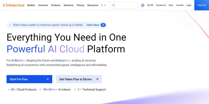Click the arrow icon on Get Token Plan
This screenshot has height=104, width=209.
97,79
